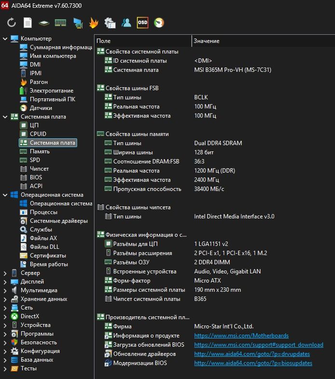Open the Датчики sensors item

point(36,108)
